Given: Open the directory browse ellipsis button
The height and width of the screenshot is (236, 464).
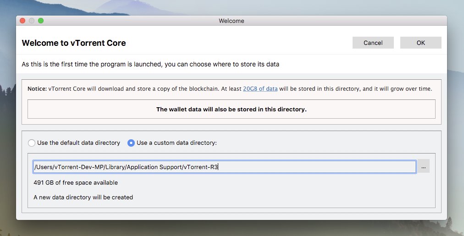Looking at the screenshot, I should 424,167.
